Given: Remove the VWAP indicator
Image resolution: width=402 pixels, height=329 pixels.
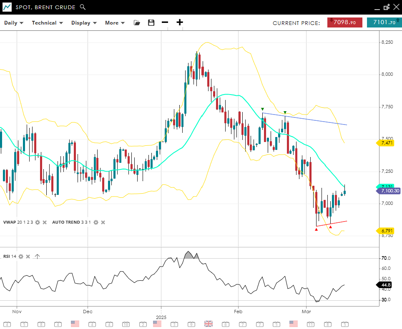Looking at the screenshot, I should click(45, 222).
